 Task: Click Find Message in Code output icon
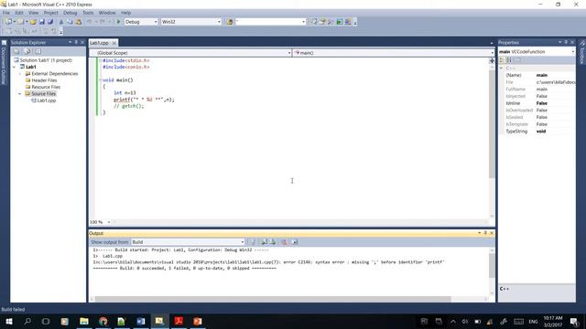(253, 242)
